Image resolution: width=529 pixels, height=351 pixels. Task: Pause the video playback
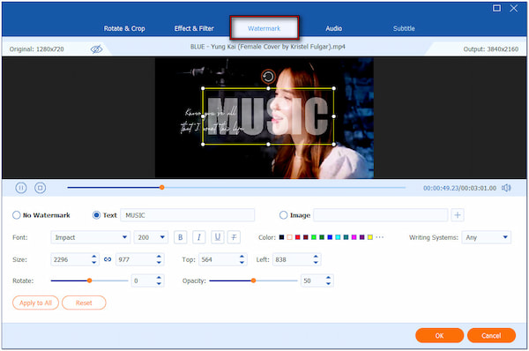pos(21,188)
